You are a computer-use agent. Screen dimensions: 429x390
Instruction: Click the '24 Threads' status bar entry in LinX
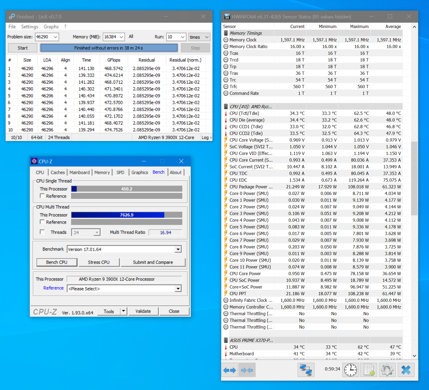(x=59, y=138)
